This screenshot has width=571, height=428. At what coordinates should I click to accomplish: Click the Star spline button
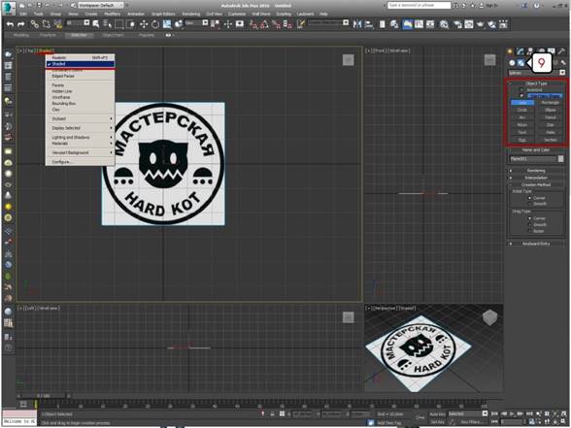click(551, 125)
